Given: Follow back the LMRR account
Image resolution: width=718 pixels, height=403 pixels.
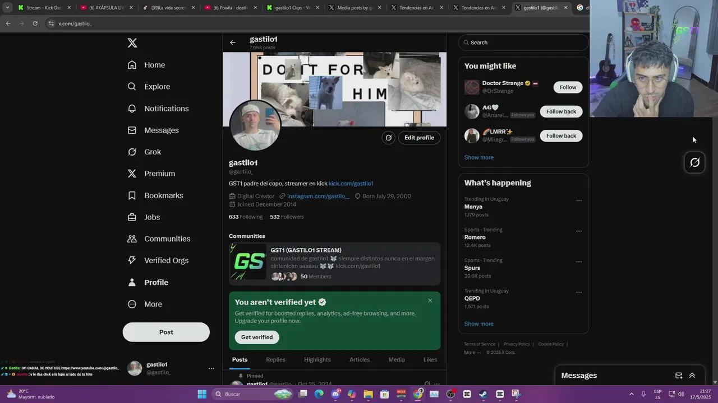Looking at the screenshot, I should click(x=561, y=136).
